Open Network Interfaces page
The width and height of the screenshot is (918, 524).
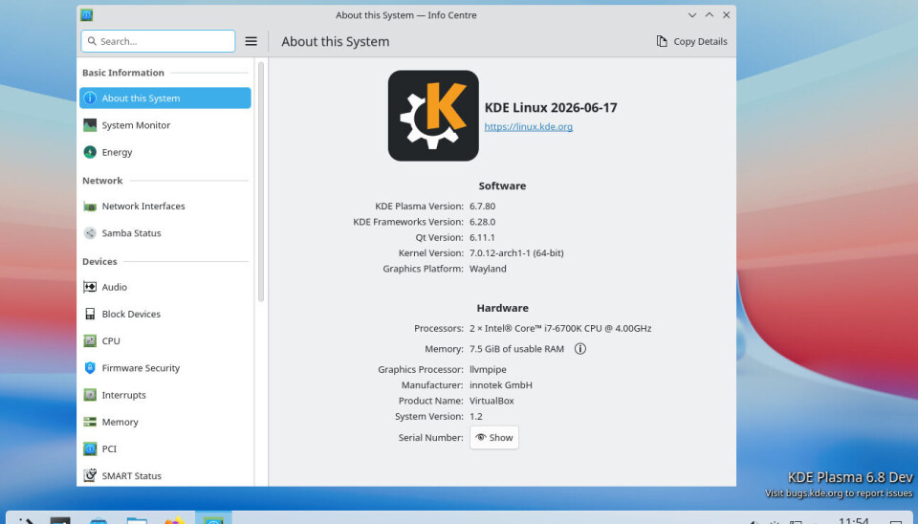pyautogui.click(x=165, y=207)
